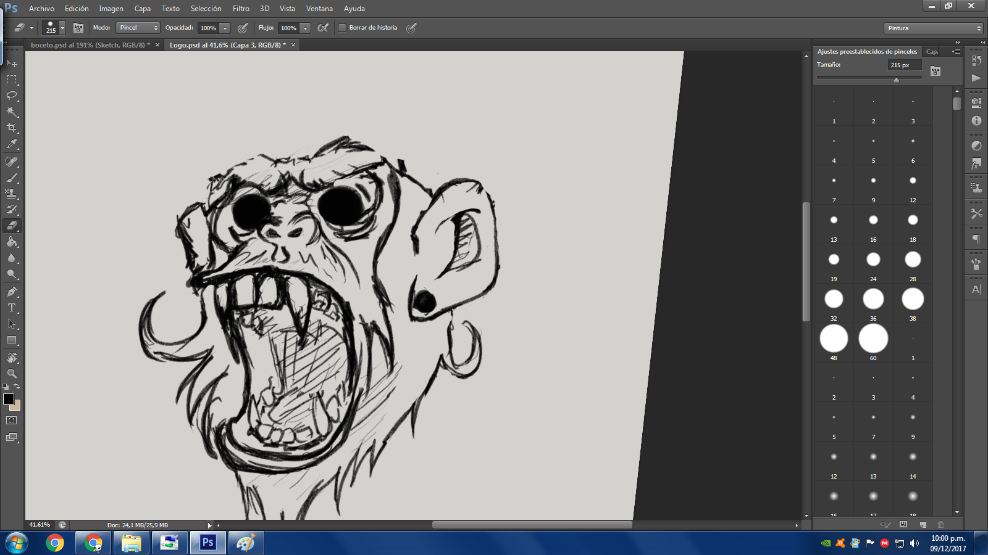988x555 pixels.
Task: Open the History panel icon
Action: pos(976,60)
